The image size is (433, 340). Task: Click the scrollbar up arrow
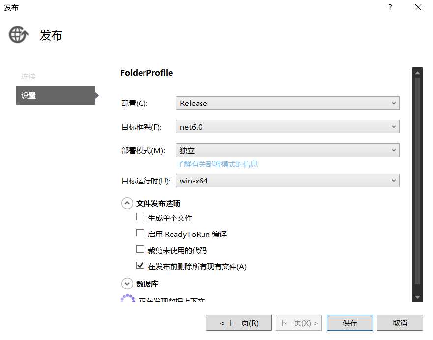pos(417,73)
